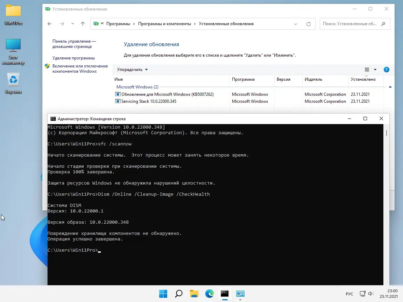Open the view options list icon
Image resolution: width=403 pixels, height=302 pixels.
[366, 70]
